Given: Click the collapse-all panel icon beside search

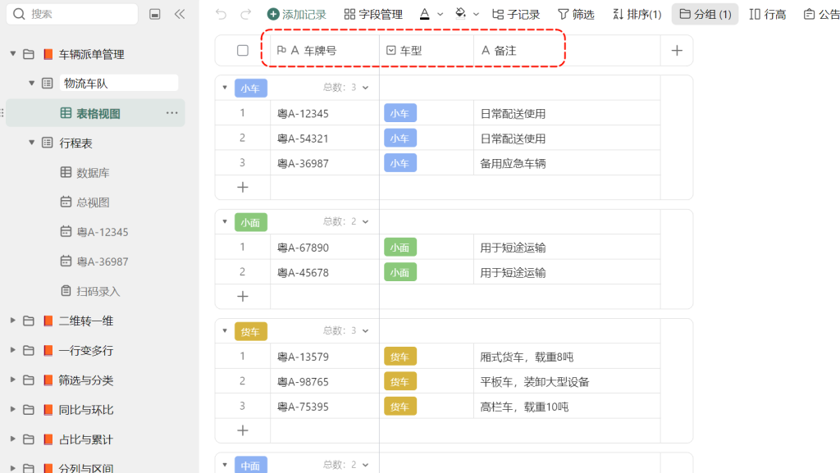Looking at the screenshot, I should (155, 14).
